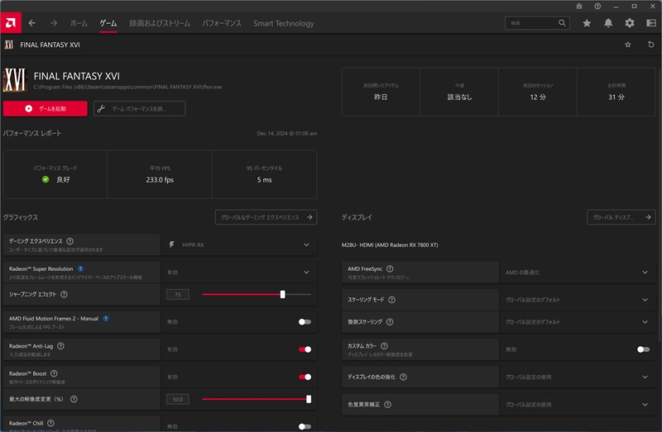Open 色覚異常補正 dropdown
662x432 pixels.
pos(577,405)
